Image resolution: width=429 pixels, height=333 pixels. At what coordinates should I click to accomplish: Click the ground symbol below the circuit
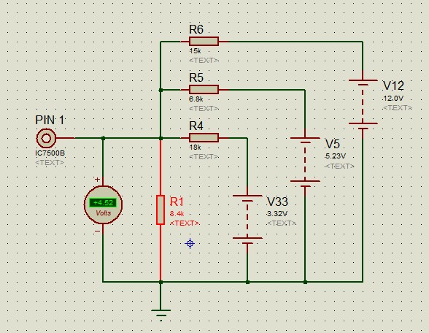click(161, 313)
